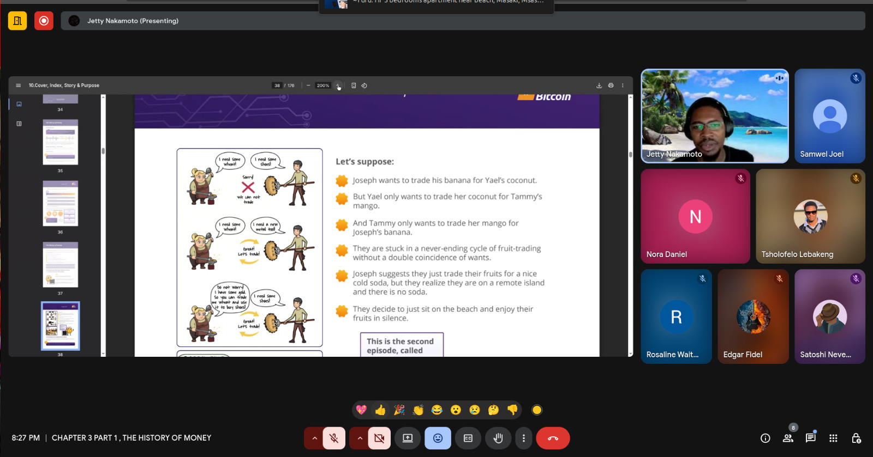873x457 pixels.
Task: Raise hand in the meeting
Action: pyautogui.click(x=498, y=438)
